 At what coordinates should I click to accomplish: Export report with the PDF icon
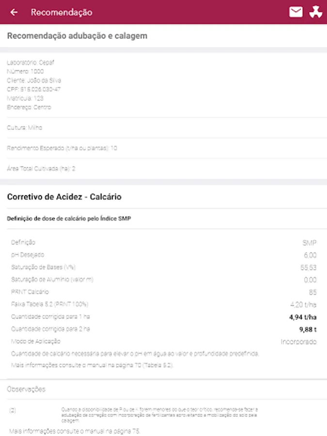(316, 12)
